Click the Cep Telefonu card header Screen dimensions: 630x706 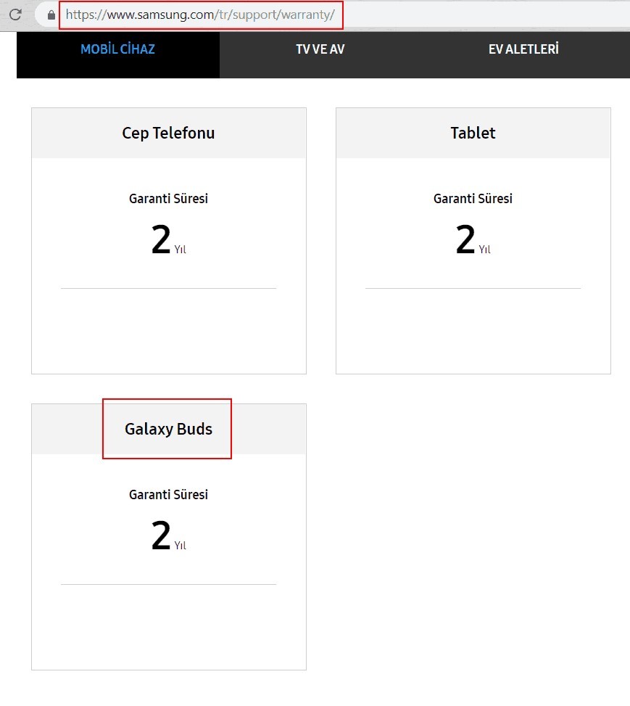(169, 133)
